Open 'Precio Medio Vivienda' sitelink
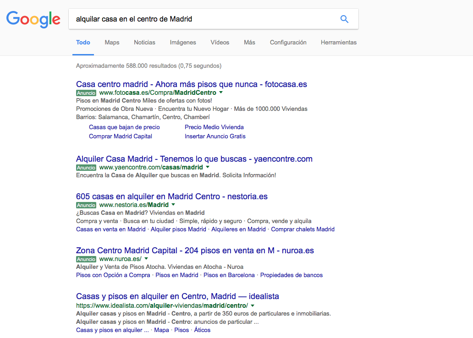 214,127
